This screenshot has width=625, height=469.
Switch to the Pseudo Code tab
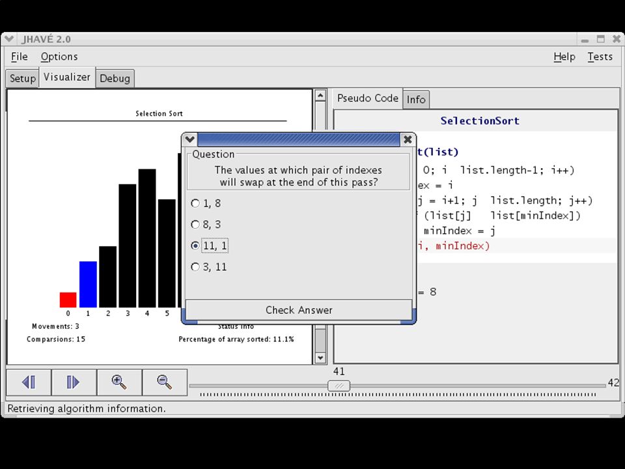point(367,98)
